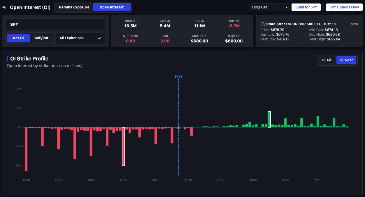Screen dimensions: 365x197
Task: Click the magnifier icon inside the Near button
Action: 341,60
